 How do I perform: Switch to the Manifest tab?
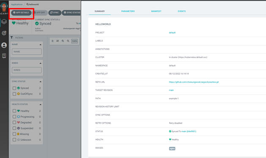[156, 11]
